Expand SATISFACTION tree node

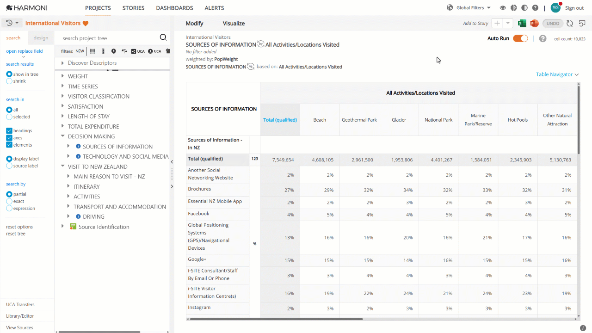[63, 106]
